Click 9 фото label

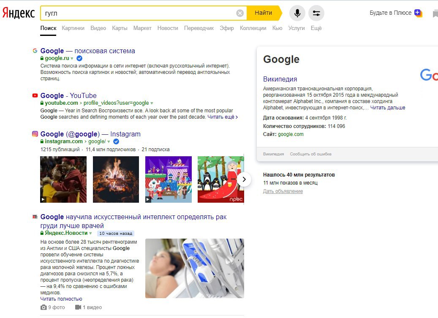coord(57,307)
